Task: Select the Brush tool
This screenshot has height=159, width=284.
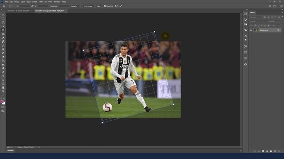Action: [x=3, y=45]
